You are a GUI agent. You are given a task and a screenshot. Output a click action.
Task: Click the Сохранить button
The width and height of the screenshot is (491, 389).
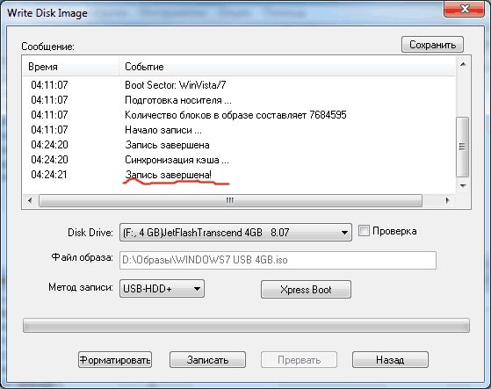(x=432, y=45)
